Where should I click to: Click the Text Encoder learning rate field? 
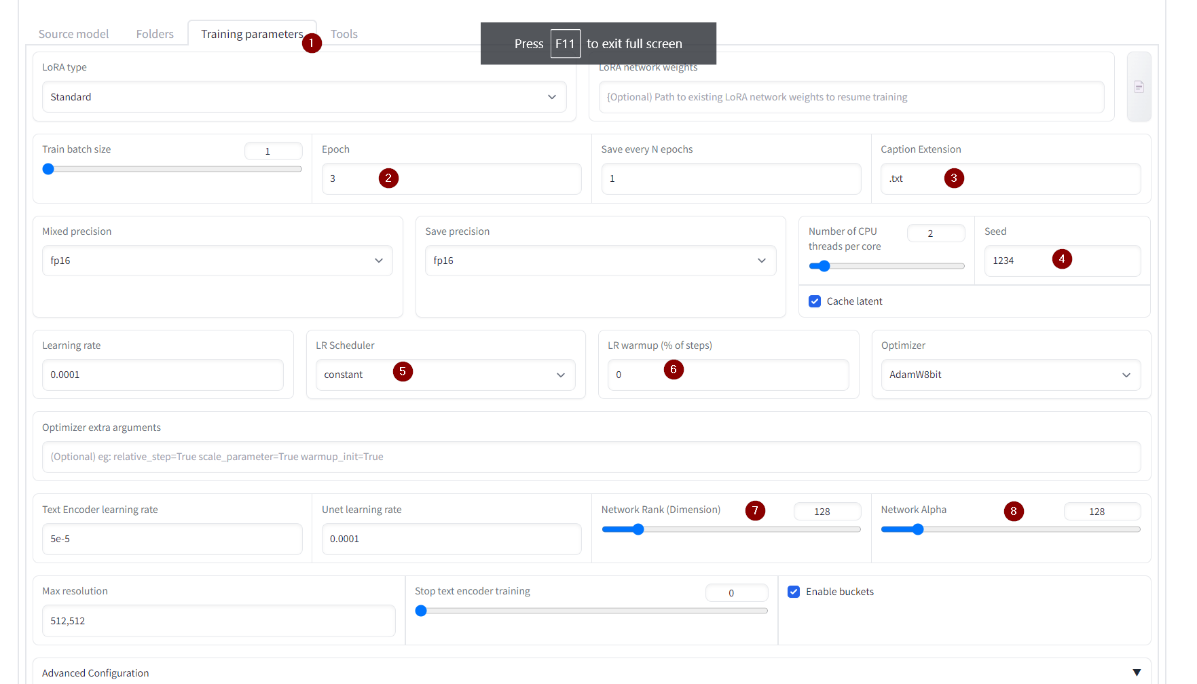pos(172,539)
